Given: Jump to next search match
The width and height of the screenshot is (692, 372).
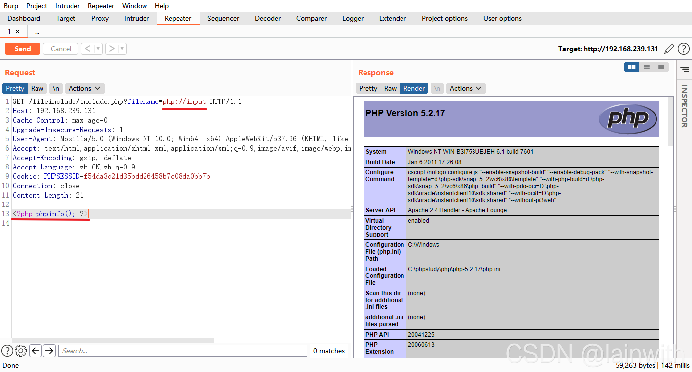Looking at the screenshot, I should [49, 351].
